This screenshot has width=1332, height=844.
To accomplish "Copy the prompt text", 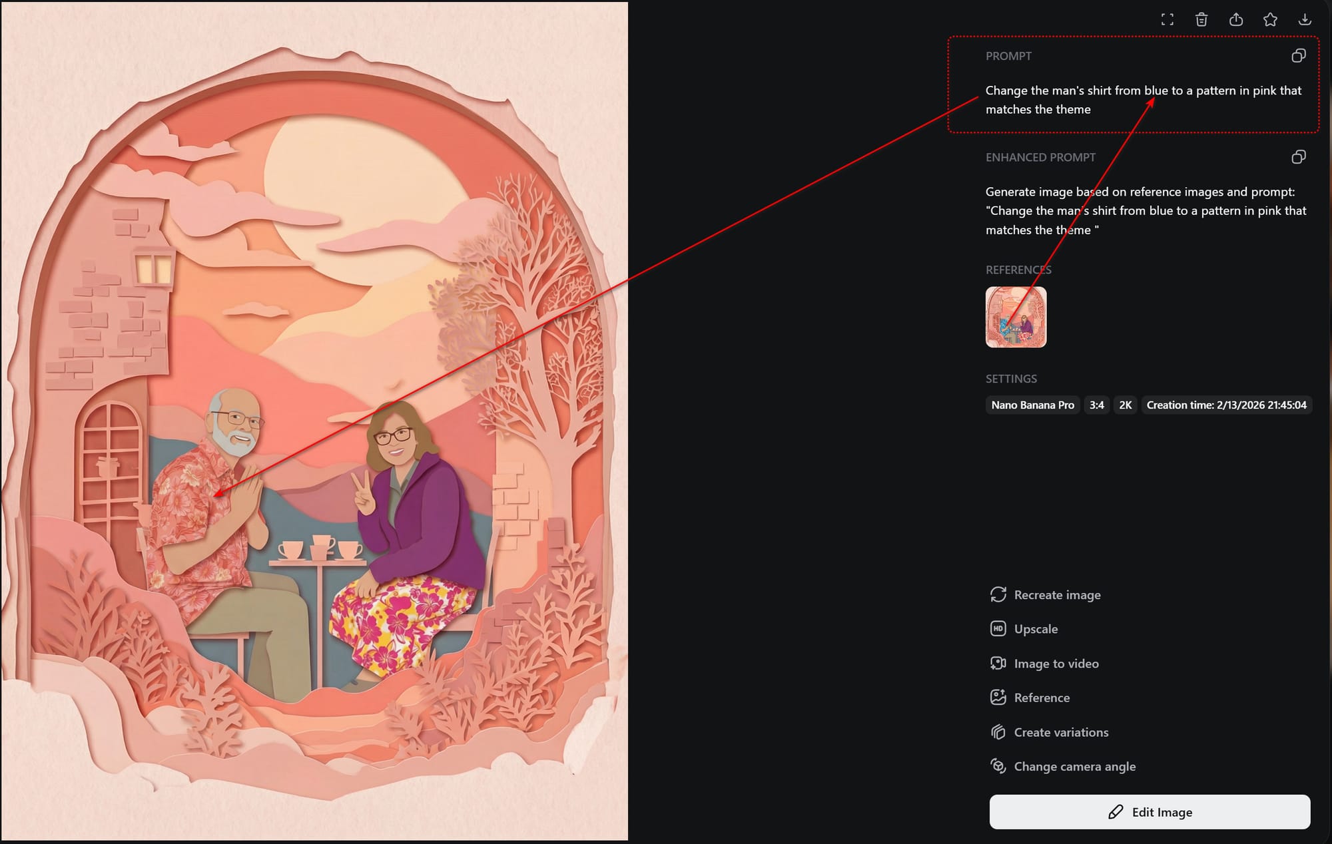I will pos(1298,56).
